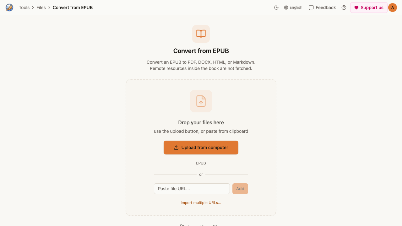Toggle dark mode with the moon icon
The image size is (402, 226).
click(x=276, y=8)
